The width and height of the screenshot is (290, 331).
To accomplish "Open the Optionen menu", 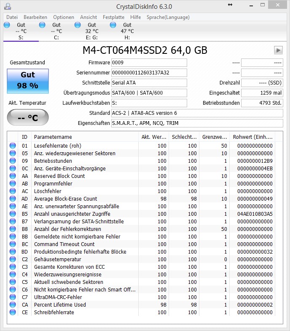I will click(64, 17).
